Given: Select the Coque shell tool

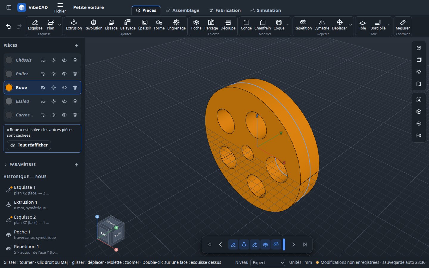Looking at the screenshot, I should tap(279, 25).
